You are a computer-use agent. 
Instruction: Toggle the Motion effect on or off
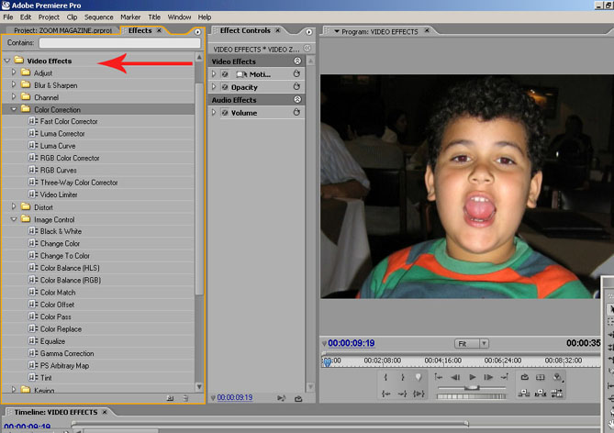pyautogui.click(x=224, y=74)
